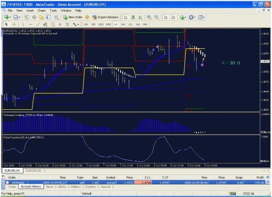Image resolution: width=272 pixels, height=197 pixels.
Task: Expand the Indicators dropdown arrow
Action: click(x=185, y=17)
